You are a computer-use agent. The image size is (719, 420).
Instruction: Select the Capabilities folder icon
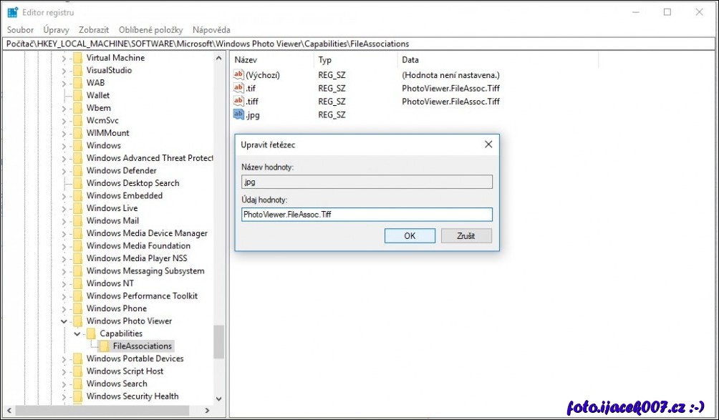(x=91, y=333)
